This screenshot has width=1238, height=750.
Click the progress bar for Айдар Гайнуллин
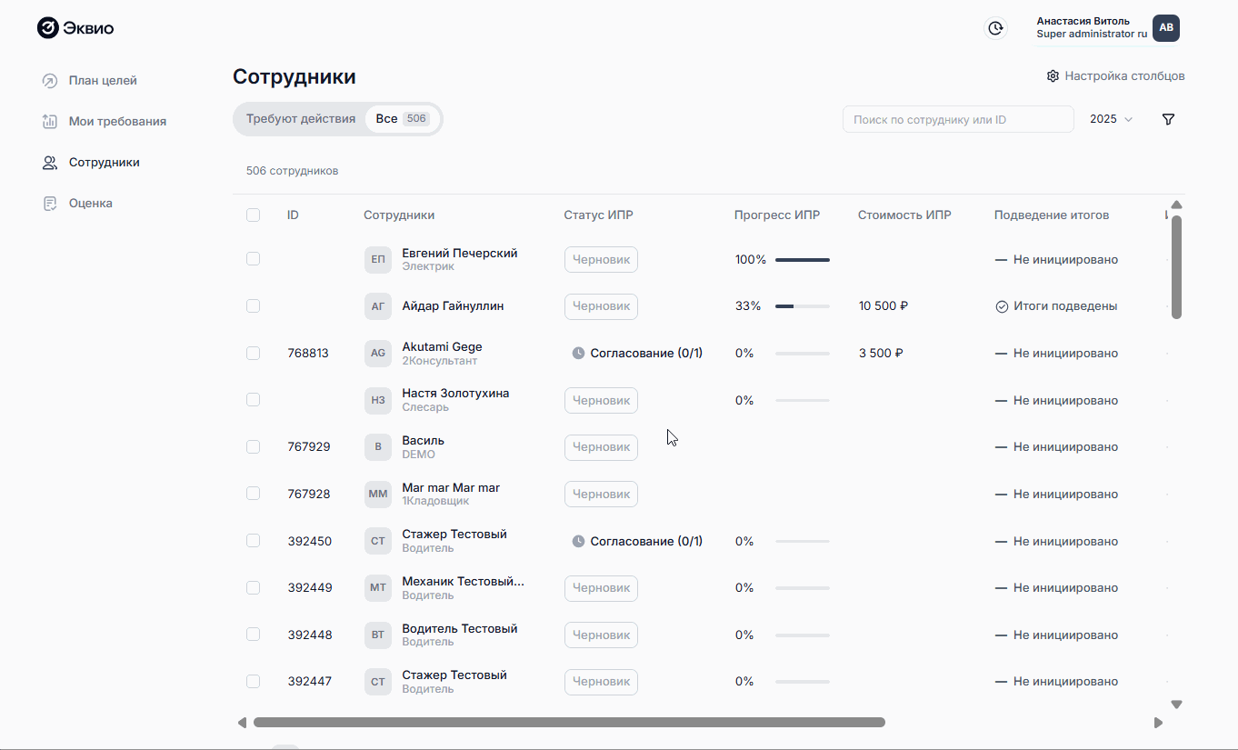click(x=802, y=306)
